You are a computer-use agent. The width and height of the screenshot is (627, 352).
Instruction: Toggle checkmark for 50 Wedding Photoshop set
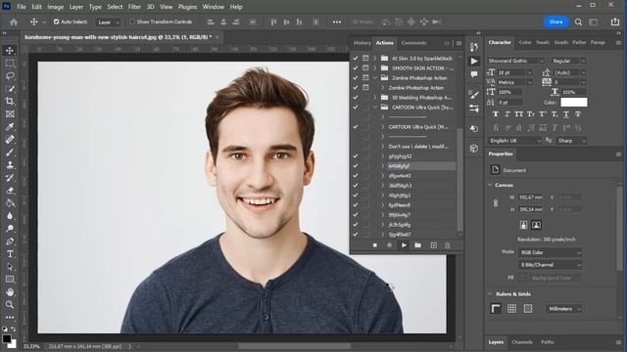(355, 98)
